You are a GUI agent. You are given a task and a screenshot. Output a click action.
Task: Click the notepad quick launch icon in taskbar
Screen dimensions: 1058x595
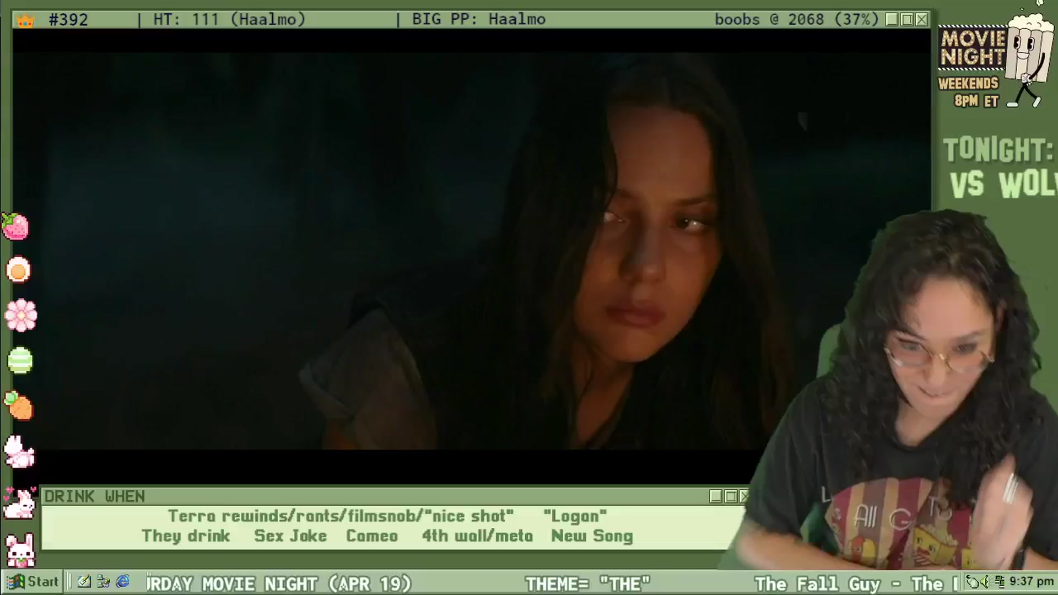pos(84,582)
